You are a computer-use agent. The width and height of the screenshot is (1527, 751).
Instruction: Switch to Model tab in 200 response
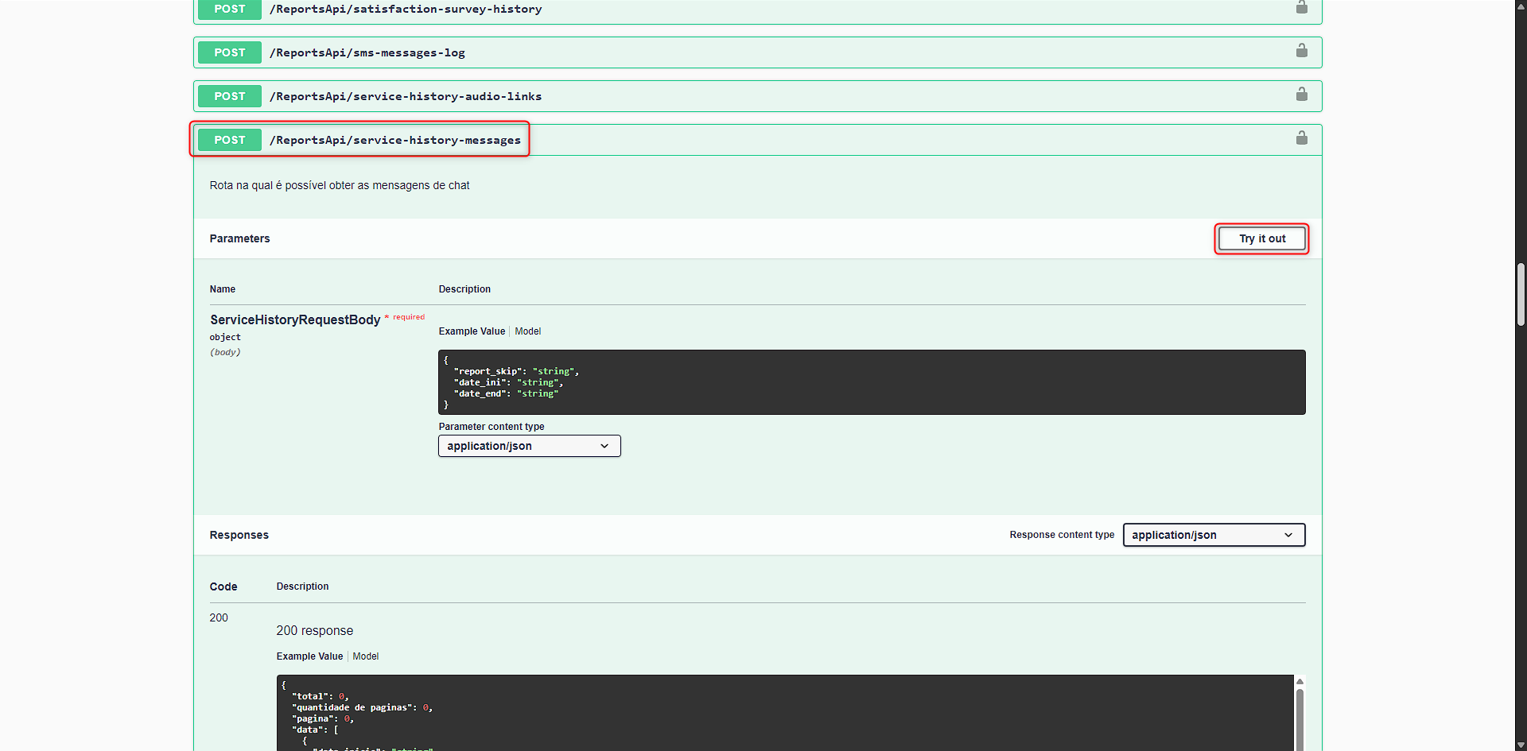(365, 656)
